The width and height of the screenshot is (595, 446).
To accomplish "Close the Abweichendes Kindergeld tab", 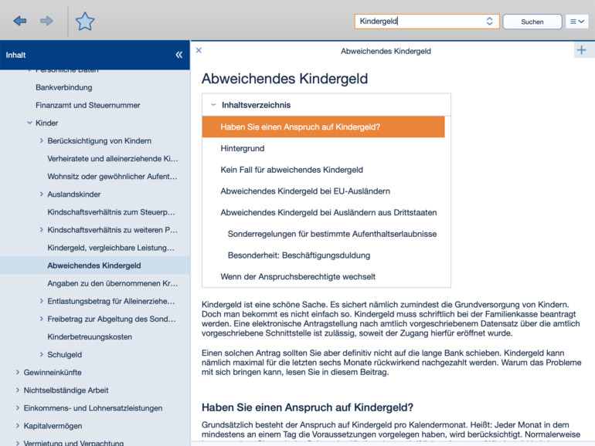I will 199,50.
